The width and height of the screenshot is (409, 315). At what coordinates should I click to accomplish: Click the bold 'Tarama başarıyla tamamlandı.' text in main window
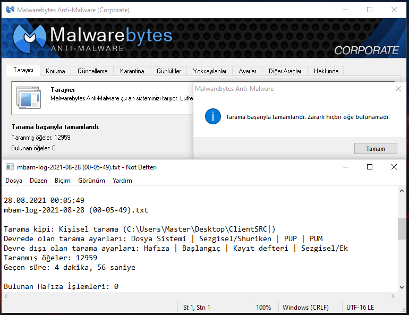(55, 127)
